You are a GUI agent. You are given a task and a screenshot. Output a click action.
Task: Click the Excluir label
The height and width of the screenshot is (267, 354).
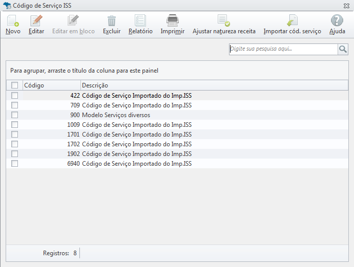[x=112, y=31]
